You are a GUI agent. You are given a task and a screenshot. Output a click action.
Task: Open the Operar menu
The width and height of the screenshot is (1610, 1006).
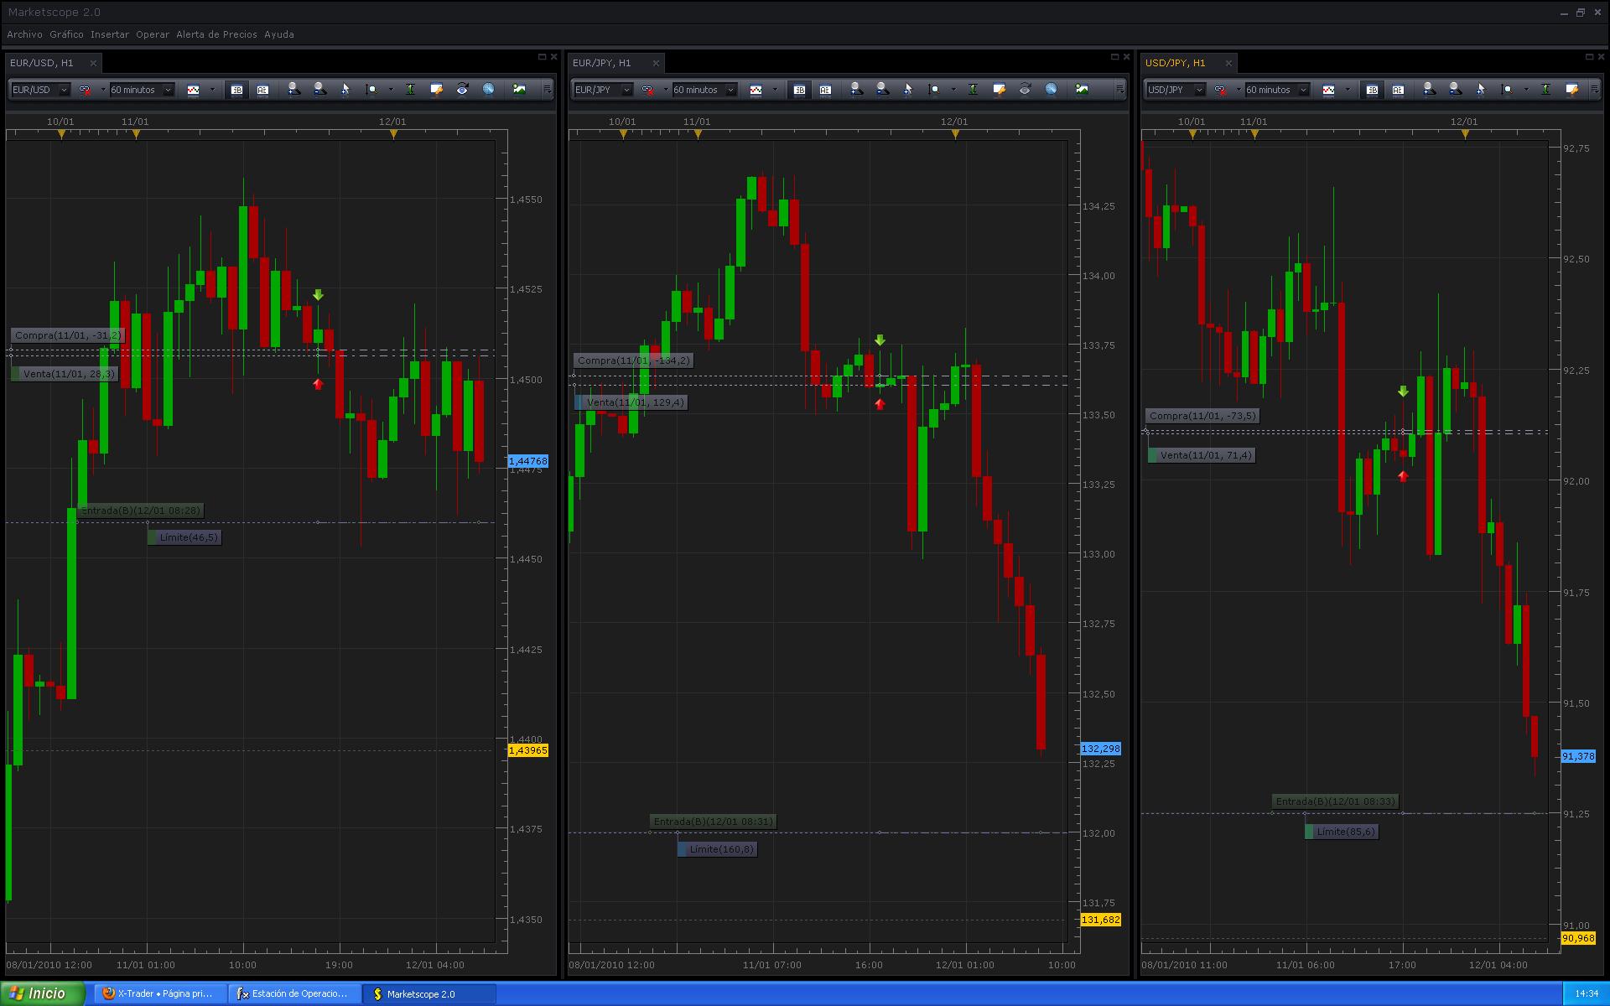[153, 34]
